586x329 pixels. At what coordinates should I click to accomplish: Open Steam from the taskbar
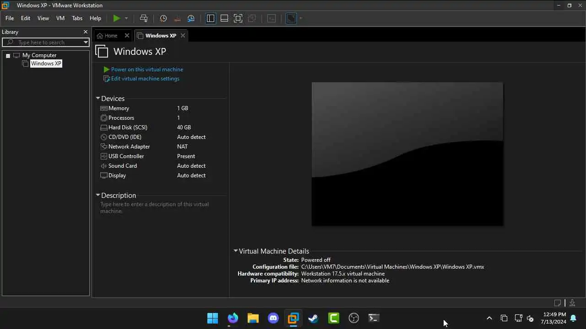(314, 318)
